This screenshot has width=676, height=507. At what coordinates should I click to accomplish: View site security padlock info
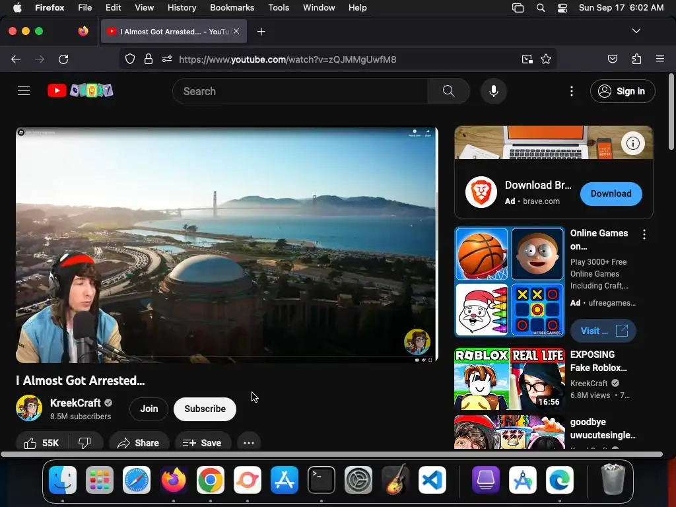[149, 59]
